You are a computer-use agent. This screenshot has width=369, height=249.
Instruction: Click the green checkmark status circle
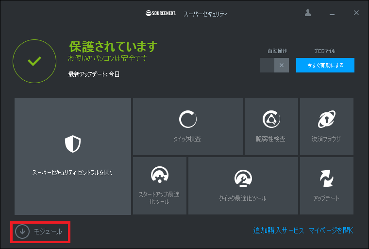34,61
